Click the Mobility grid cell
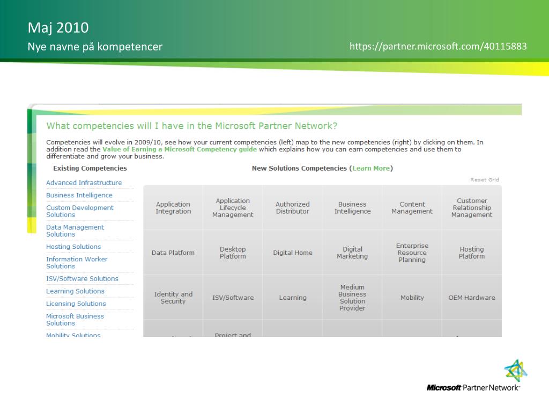Screen dimensions: 549x412 412,297
